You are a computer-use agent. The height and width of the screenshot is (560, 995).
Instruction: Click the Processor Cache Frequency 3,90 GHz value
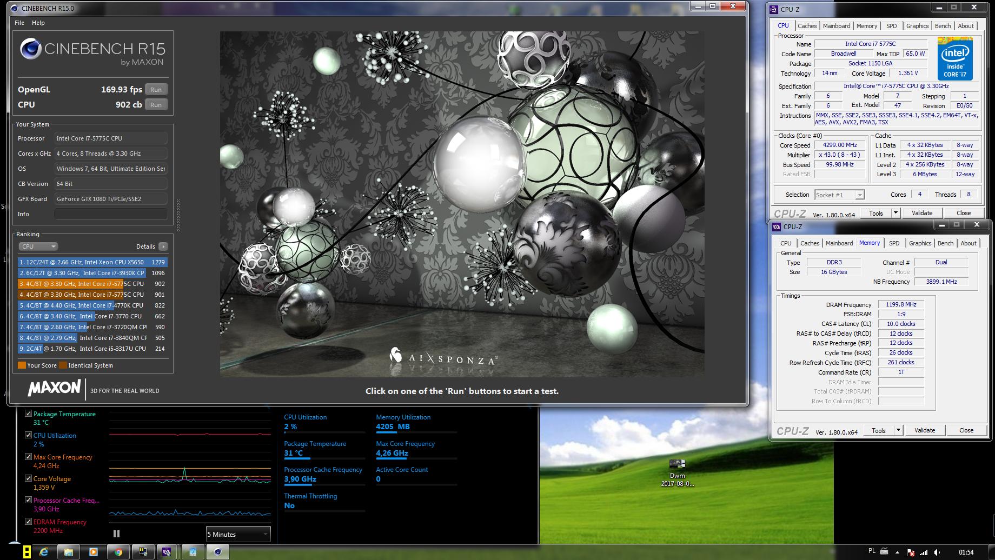(300, 479)
